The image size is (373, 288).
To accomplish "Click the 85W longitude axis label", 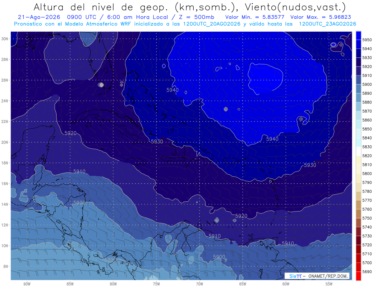I will (x=70, y=284).
